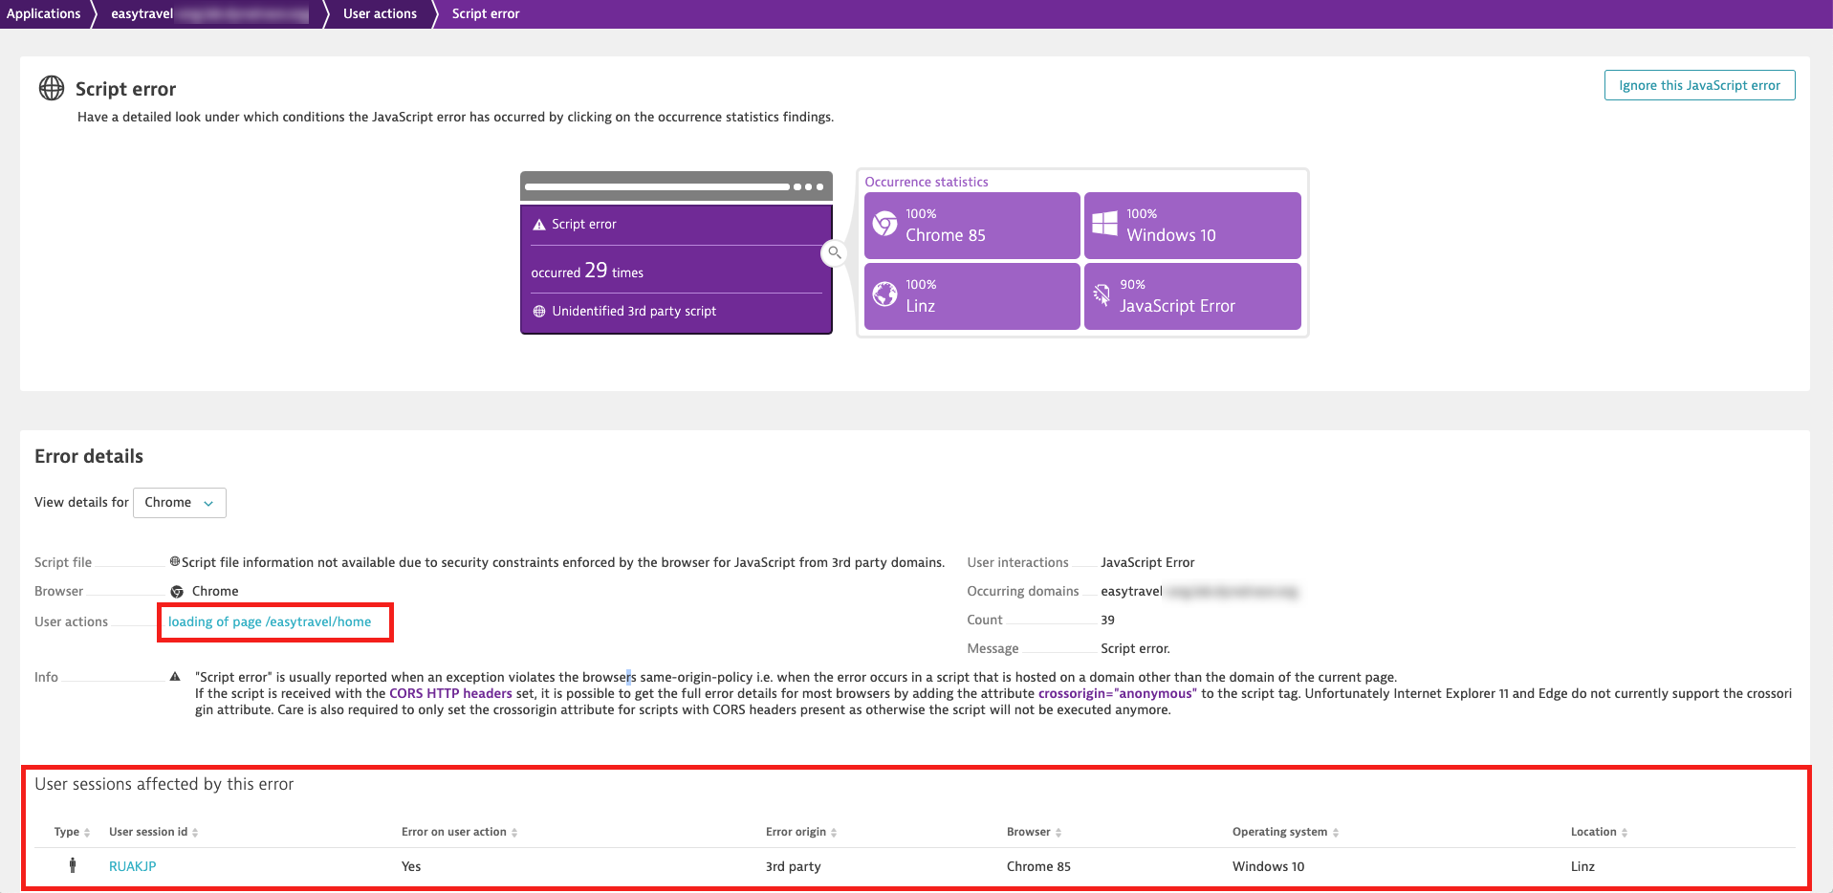
Task: Sort sessions by Error origin arrows
Action: 834,833
